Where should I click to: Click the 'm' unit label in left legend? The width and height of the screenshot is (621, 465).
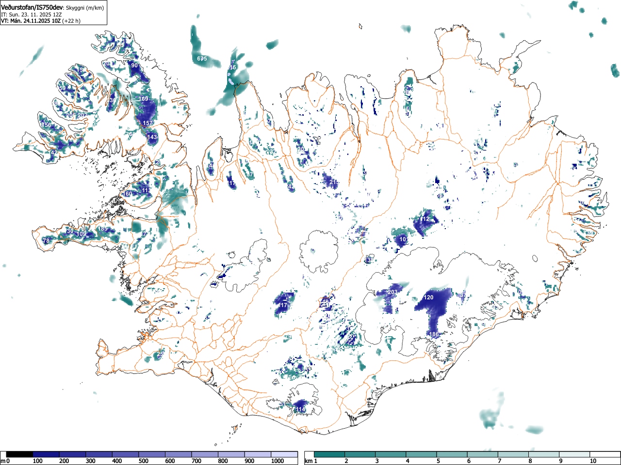[3, 461]
